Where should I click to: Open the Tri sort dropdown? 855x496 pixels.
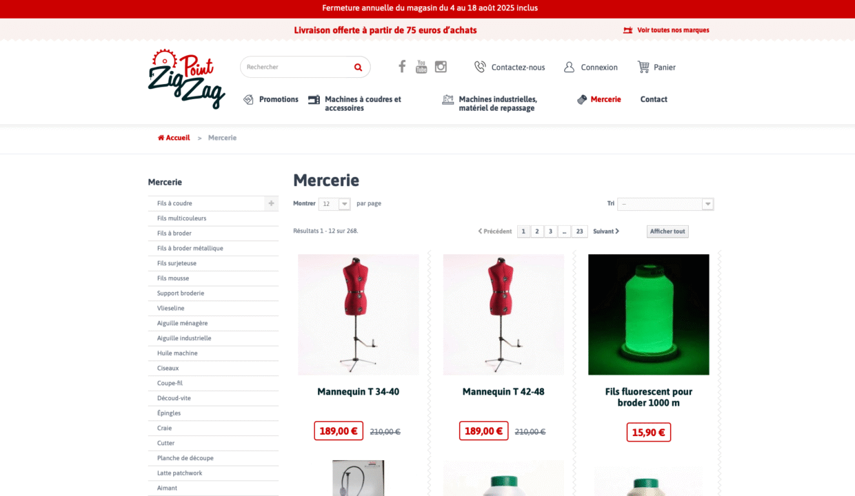(x=665, y=204)
